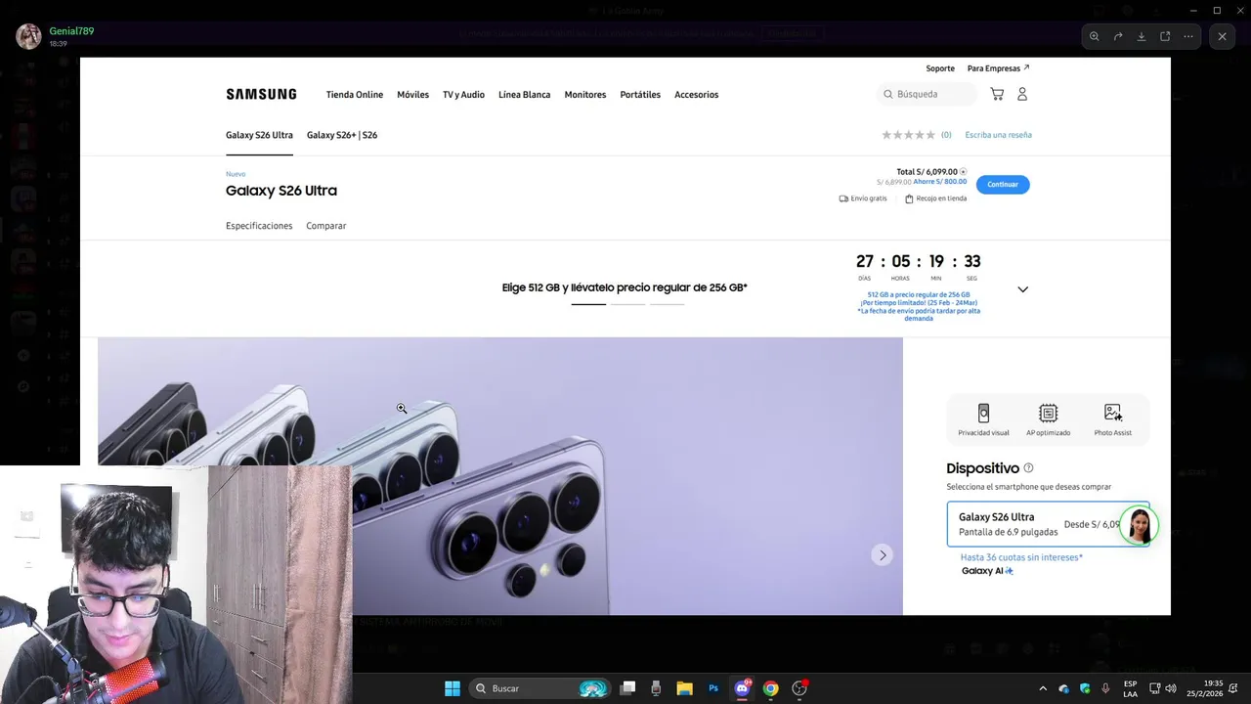Click the AP optimizado chip icon
The width and height of the screenshot is (1251, 704).
pos(1048,413)
